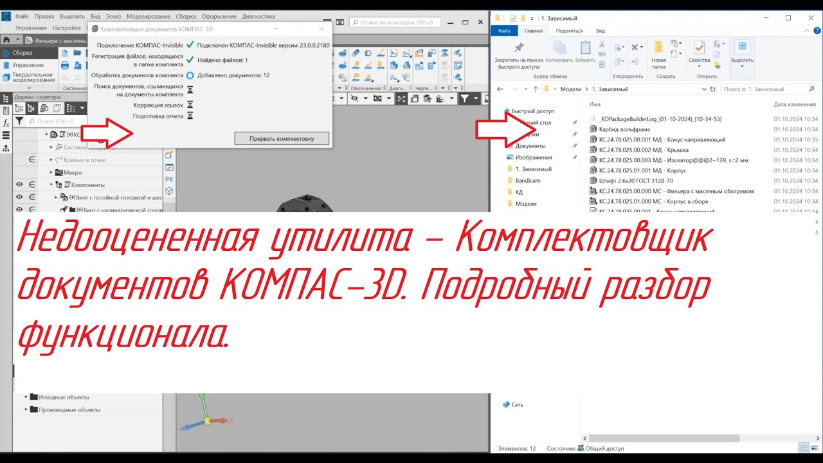Image resolution: width=823 pixels, height=463 pixels.
Task: Expand the Исходные объекты node
Action: (26, 397)
